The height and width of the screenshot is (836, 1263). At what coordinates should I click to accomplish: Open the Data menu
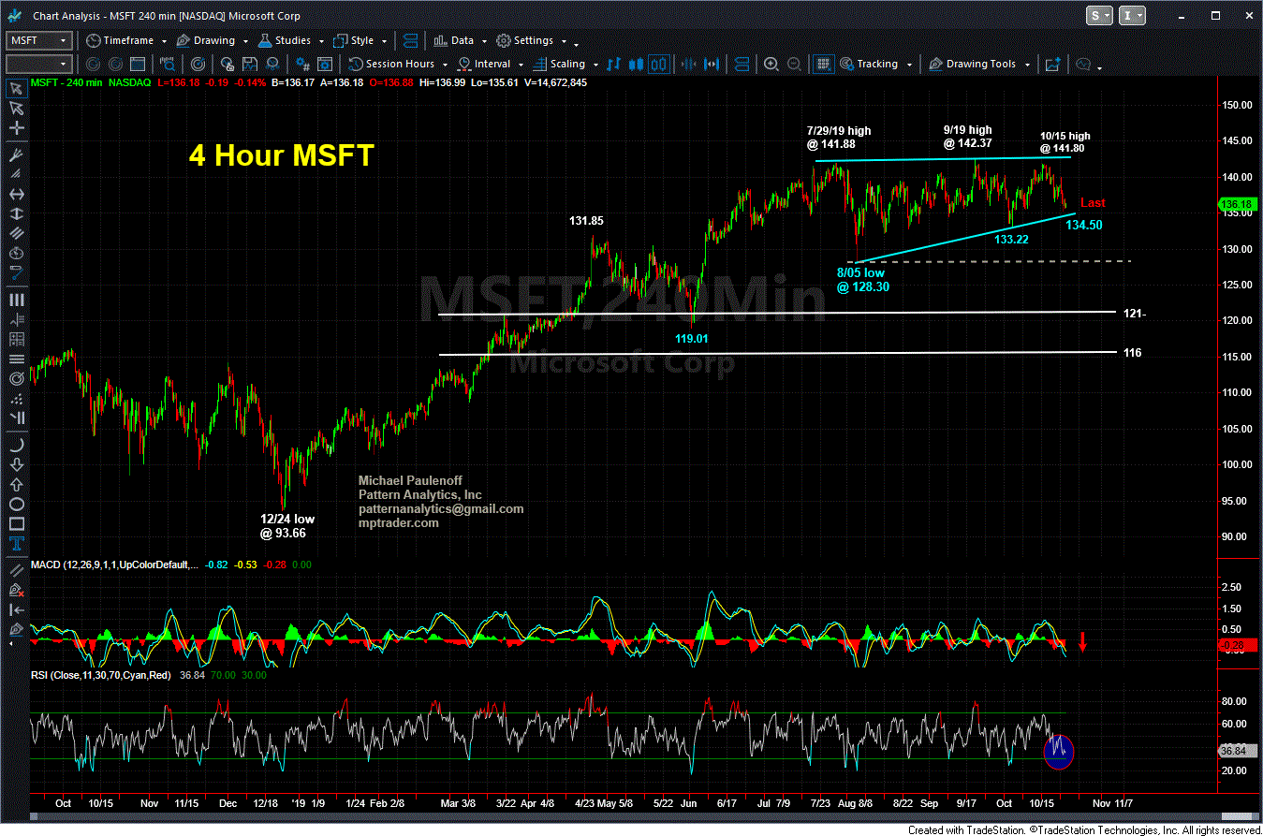tap(453, 41)
